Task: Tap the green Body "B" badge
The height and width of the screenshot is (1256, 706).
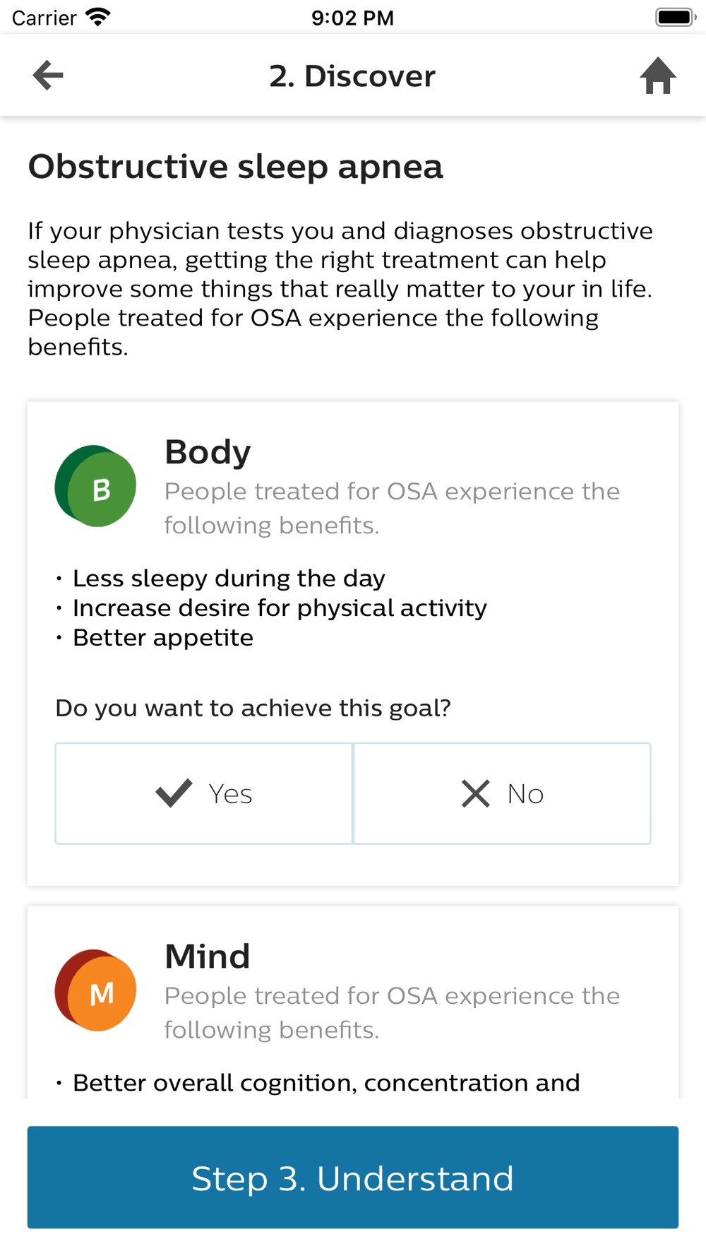Action: pyautogui.click(x=96, y=487)
